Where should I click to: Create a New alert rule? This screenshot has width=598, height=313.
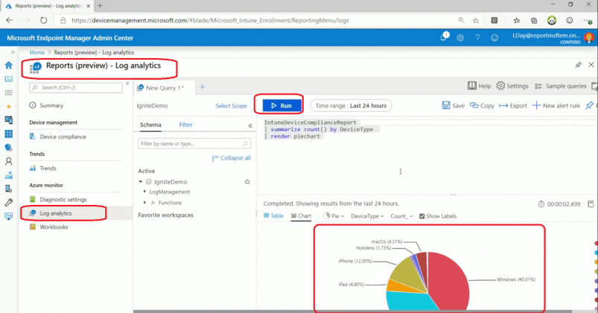[556, 106]
